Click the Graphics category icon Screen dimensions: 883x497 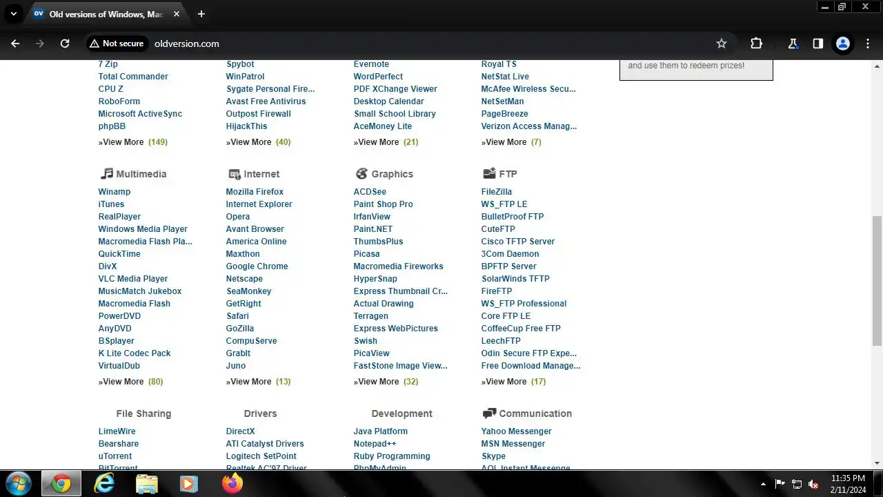coord(361,174)
